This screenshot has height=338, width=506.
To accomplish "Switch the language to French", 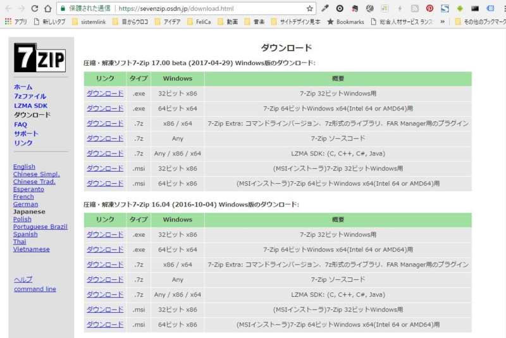I will point(23,196).
